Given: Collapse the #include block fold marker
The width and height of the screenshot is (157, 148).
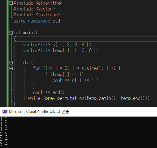Looking at the screenshot, I should [x=11, y=3].
